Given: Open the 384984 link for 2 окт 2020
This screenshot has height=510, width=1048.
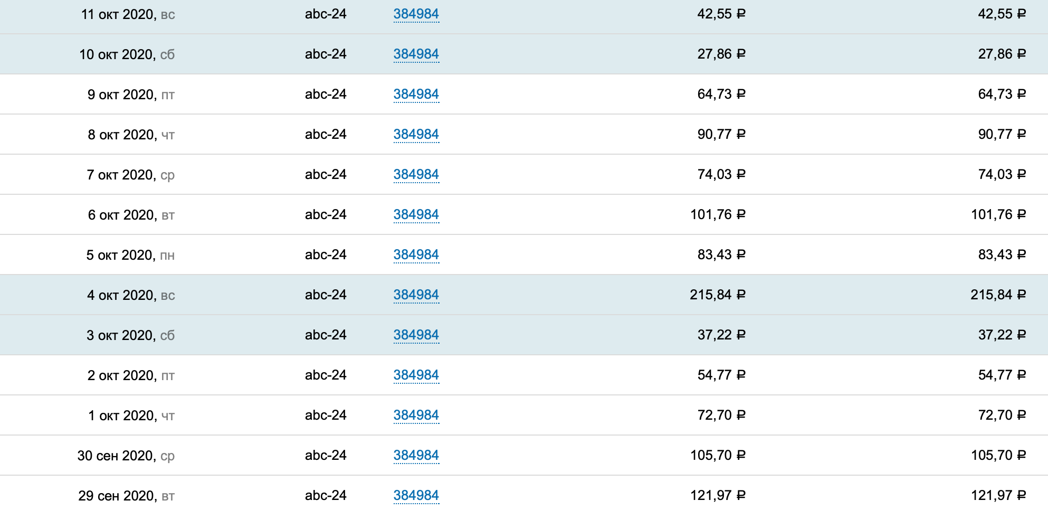Looking at the screenshot, I should coord(416,375).
